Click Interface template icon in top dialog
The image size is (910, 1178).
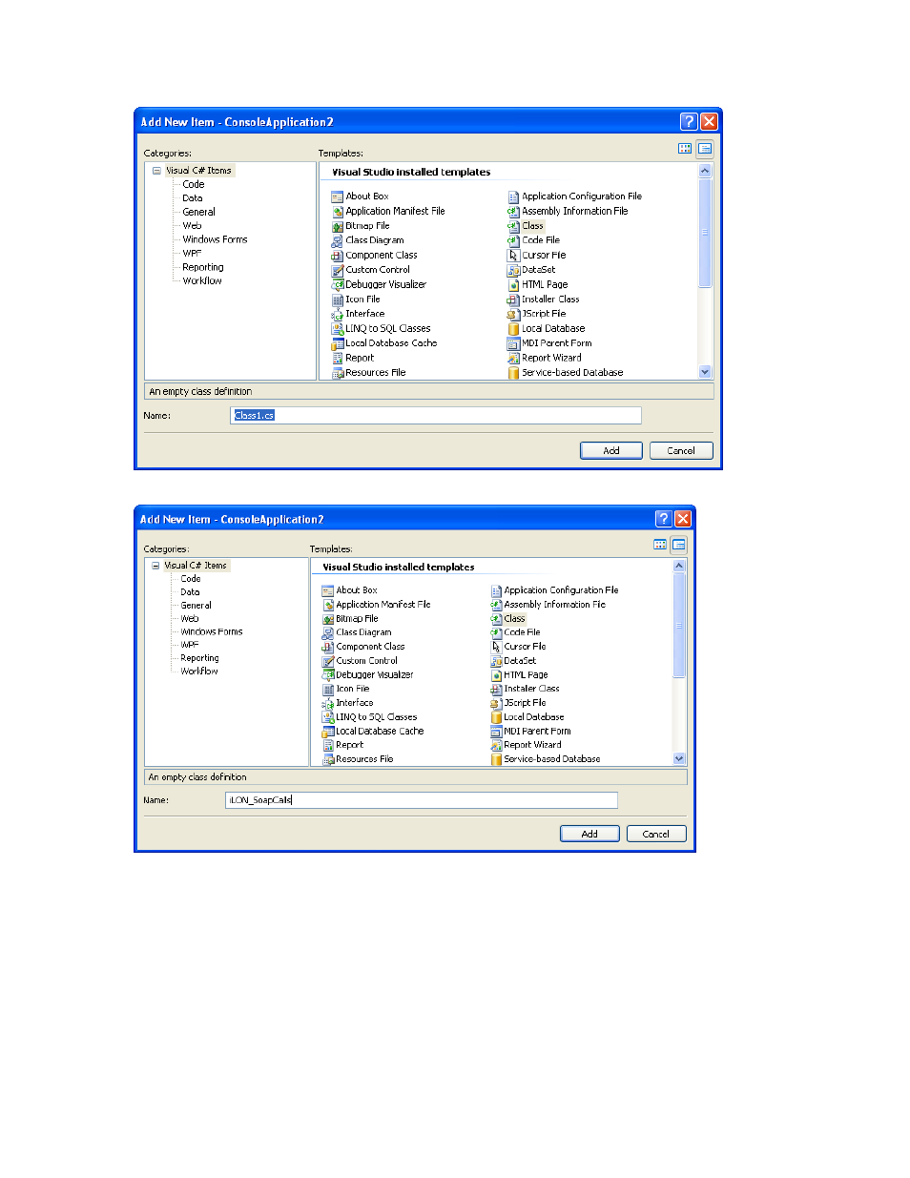[337, 314]
